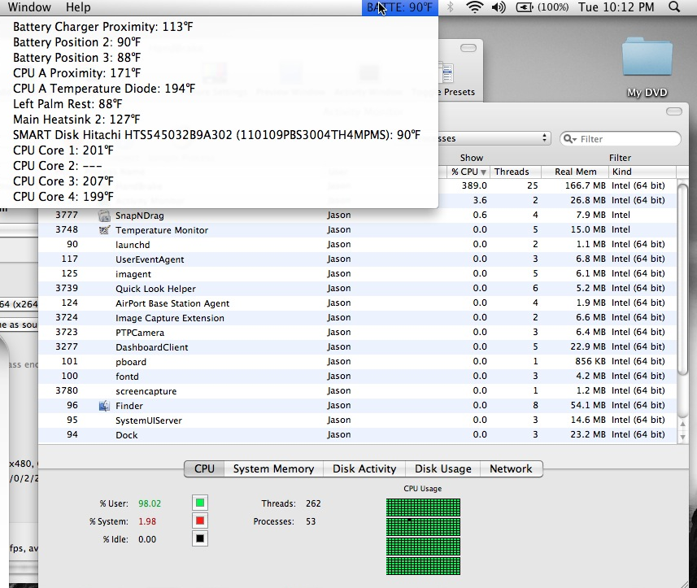This screenshot has height=588, width=697.
Task: Select the SystemUIServer process row
Action: pos(357,420)
